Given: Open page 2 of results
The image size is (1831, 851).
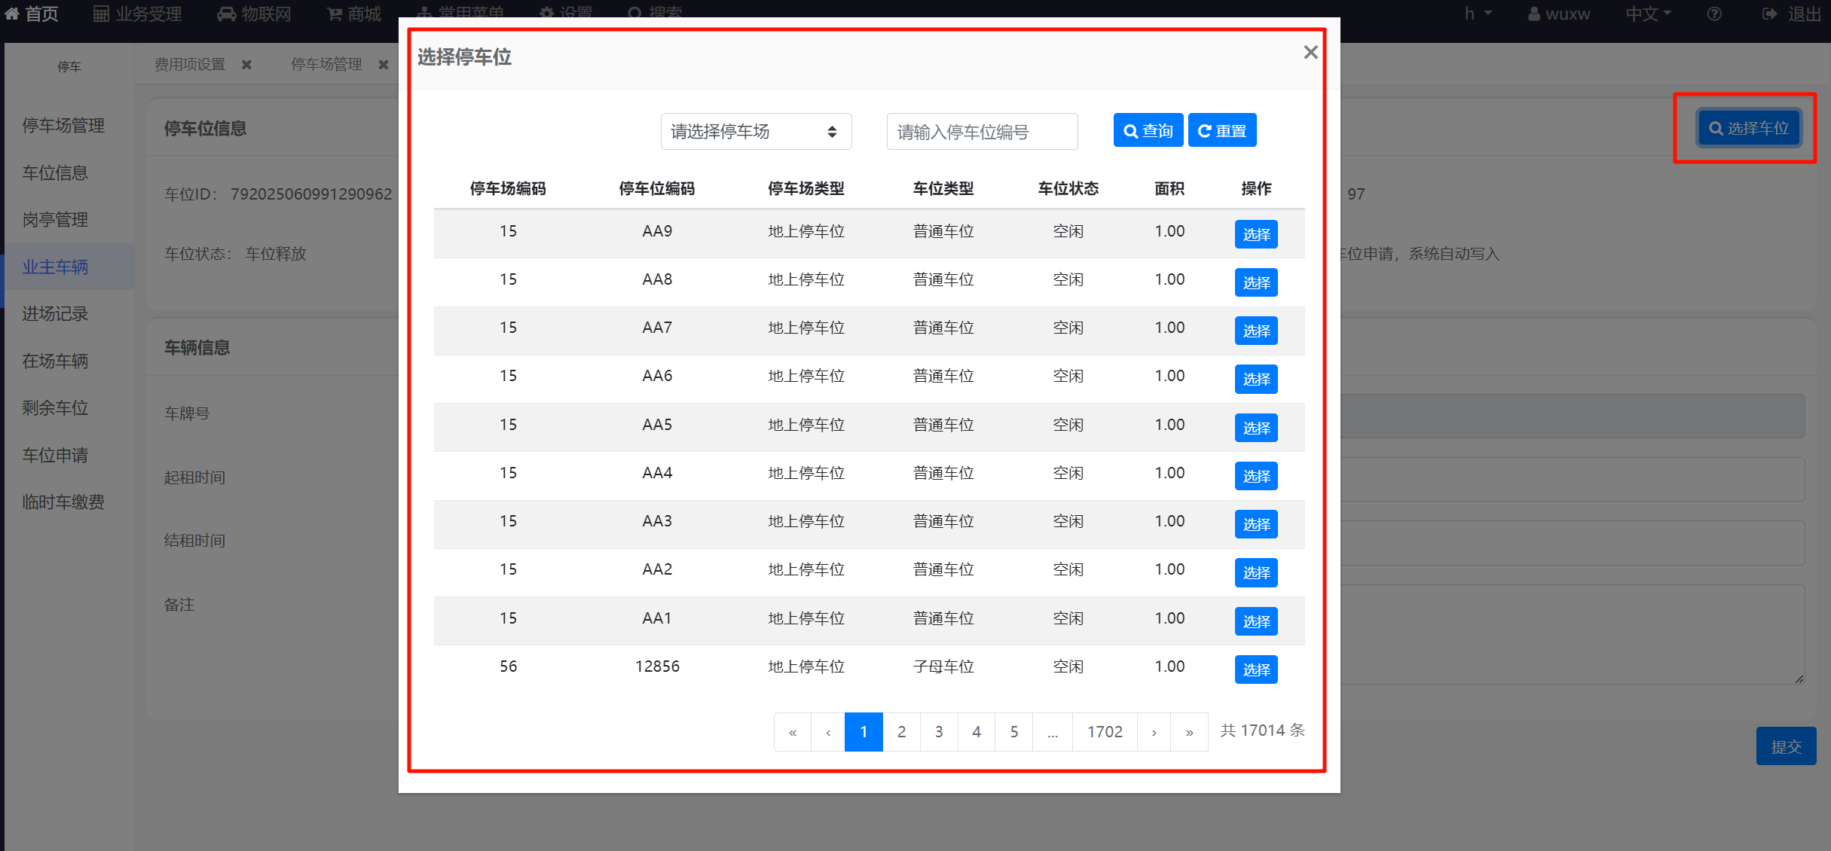Looking at the screenshot, I should 901,732.
